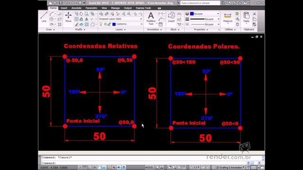The height and width of the screenshot is (170, 303).
Task: Click the Save icon in quick access toolbar
Action: tap(61, 3)
